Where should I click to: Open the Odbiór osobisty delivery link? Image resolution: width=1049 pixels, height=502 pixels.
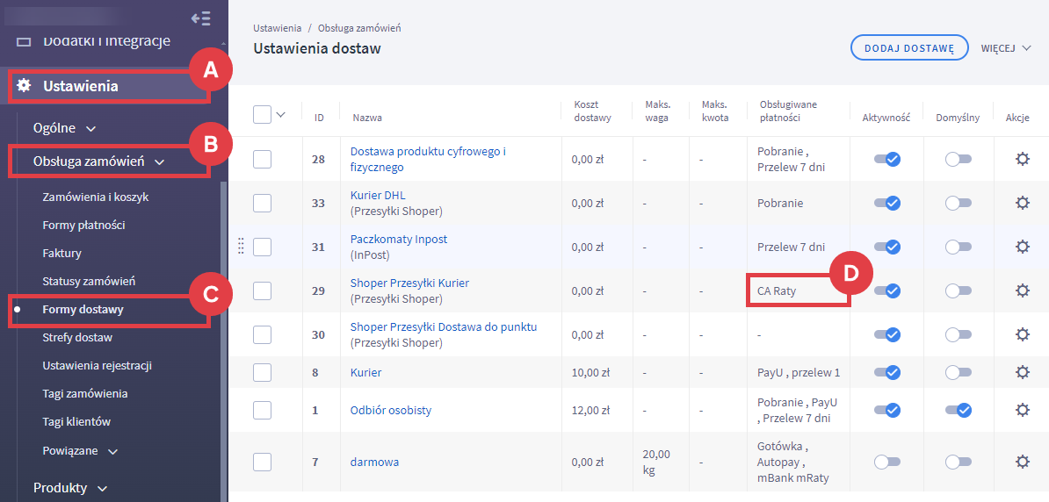click(390, 410)
